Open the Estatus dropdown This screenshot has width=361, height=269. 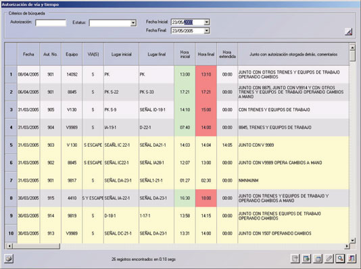pyautogui.click(x=133, y=23)
